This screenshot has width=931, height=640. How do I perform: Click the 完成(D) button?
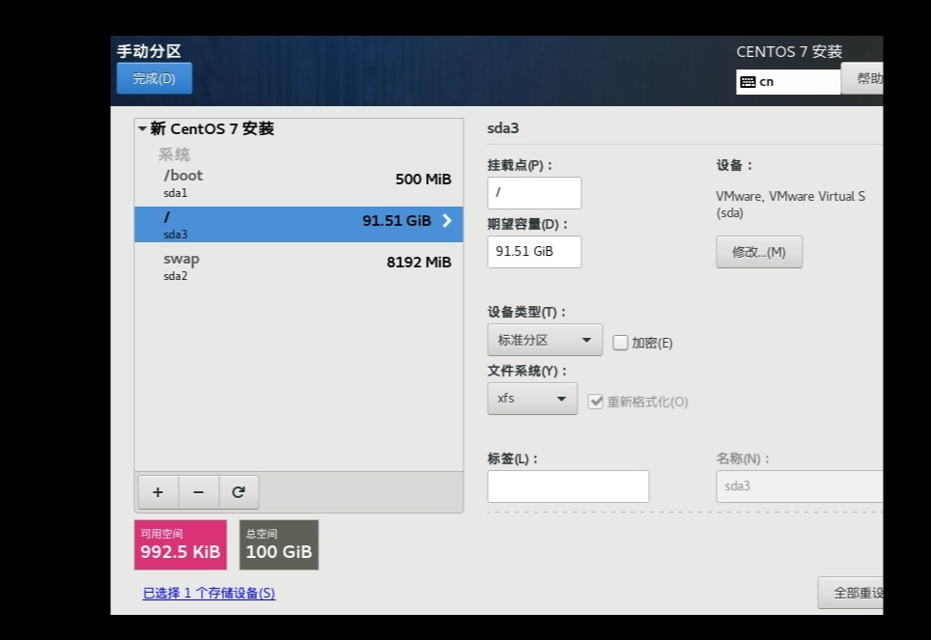(155, 78)
